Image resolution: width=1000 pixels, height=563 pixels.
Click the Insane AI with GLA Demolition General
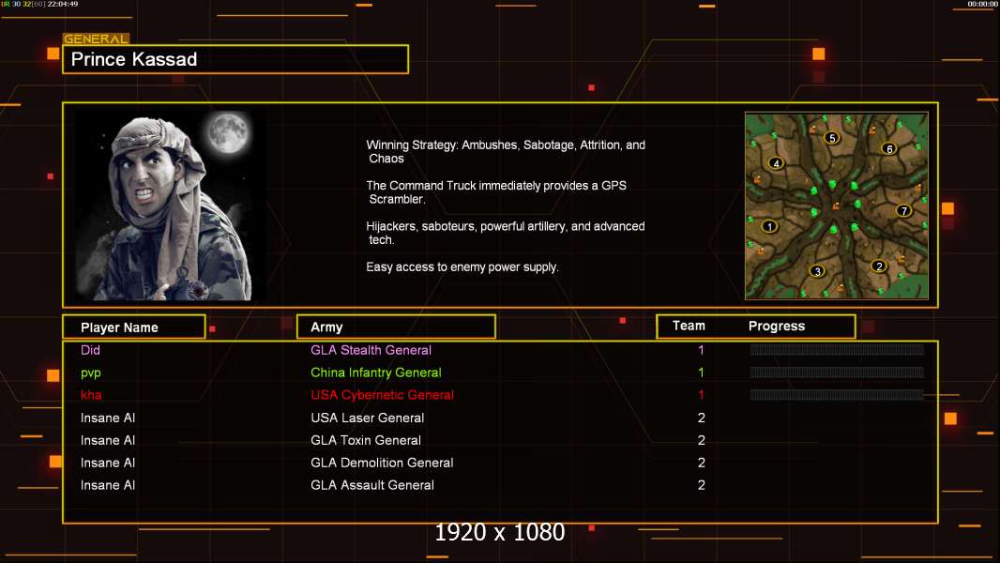click(x=108, y=463)
